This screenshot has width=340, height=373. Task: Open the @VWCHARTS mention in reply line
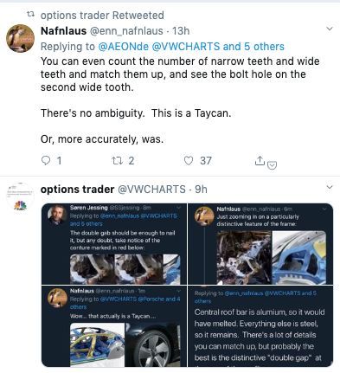185,47
